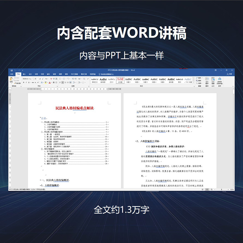Screen dimensions: 243x243
Task: Click the Clear Formatting eraser icon
Action: [x=51, y=79]
